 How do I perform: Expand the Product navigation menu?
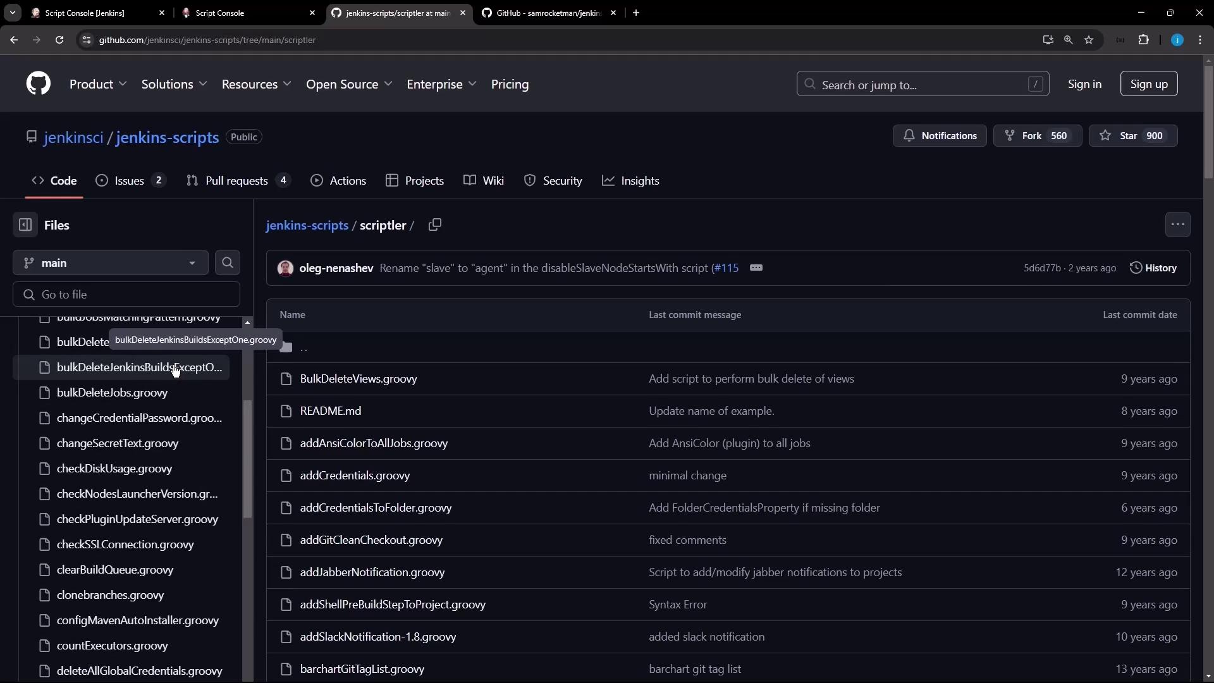pos(98,84)
